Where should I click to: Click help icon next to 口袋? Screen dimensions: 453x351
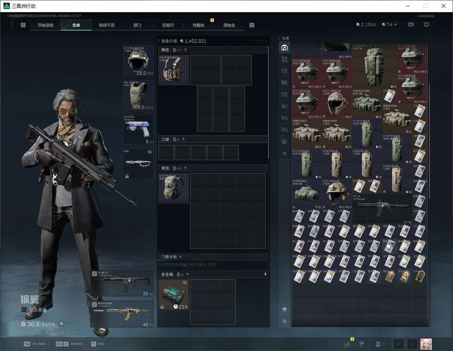183,139
